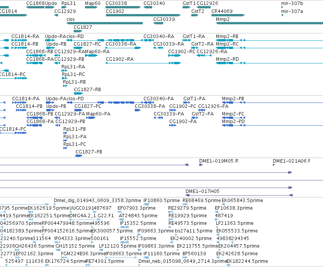Select the CG30338-RA transcript label
The width and height of the screenshot is (323, 267).
pyautogui.click(x=121, y=44)
